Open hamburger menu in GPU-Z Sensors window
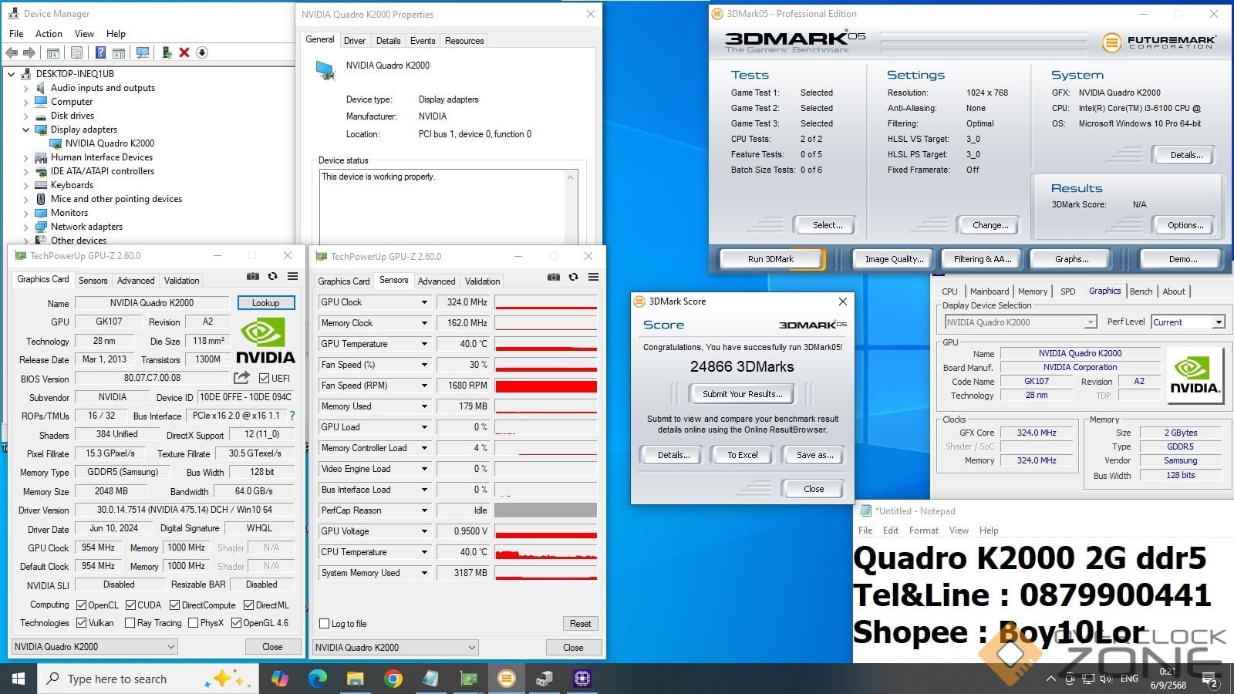Image resolution: width=1234 pixels, height=694 pixels. click(x=593, y=277)
